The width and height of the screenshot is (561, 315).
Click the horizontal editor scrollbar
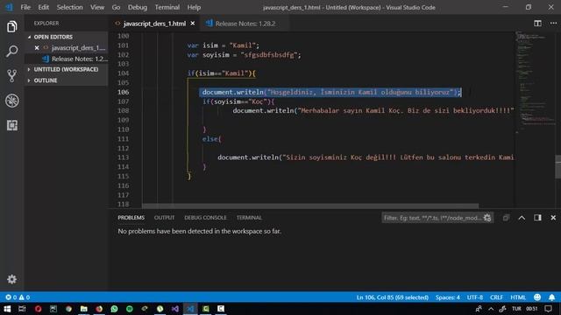[x=310, y=206]
